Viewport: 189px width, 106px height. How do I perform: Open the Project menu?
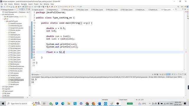click(36, 4)
